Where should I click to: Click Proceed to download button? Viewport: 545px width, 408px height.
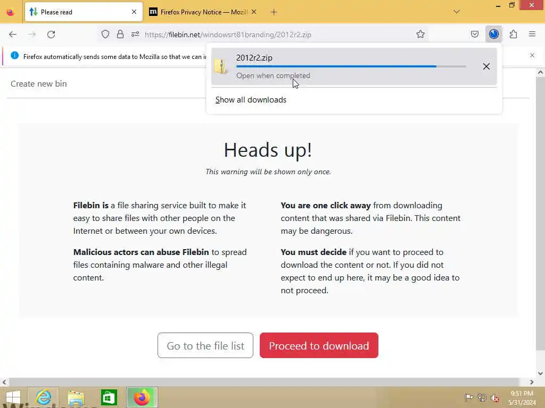[319, 345]
